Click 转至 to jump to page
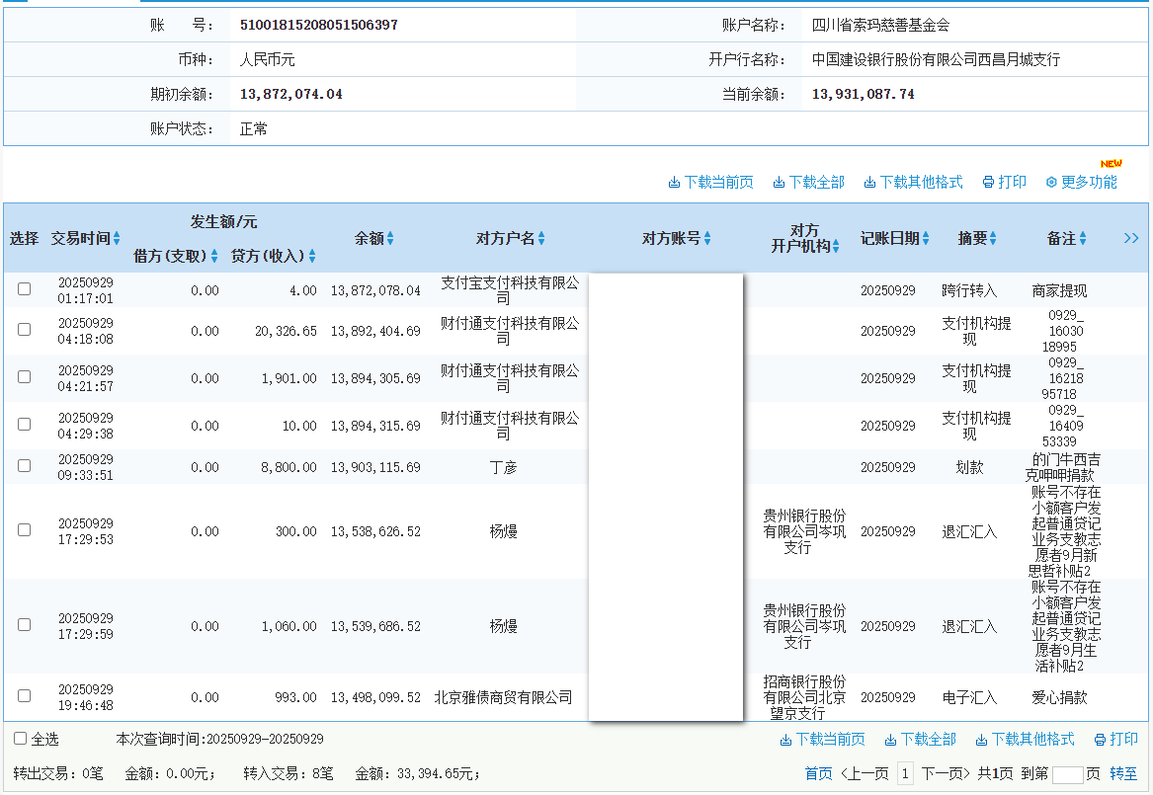This screenshot has width=1153, height=795. click(1123, 774)
